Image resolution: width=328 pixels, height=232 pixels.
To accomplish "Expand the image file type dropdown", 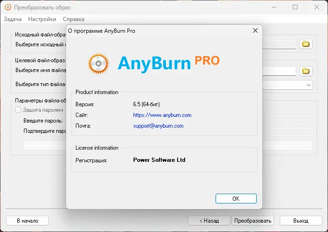I will [x=308, y=85].
